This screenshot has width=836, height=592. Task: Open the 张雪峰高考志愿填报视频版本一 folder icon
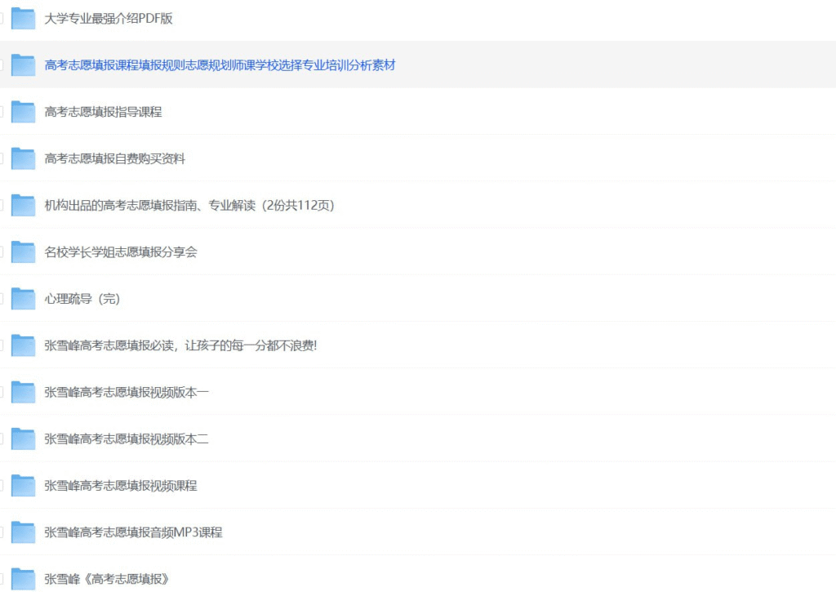[x=22, y=392]
